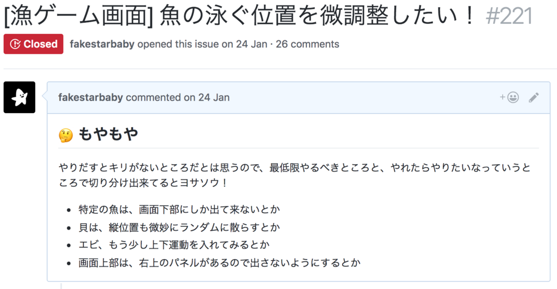
Task: Click the red Closed status badge
Action: [33, 44]
